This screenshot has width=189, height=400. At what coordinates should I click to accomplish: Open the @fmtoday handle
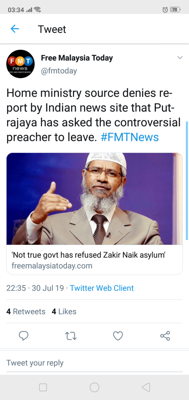click(59, 71)
